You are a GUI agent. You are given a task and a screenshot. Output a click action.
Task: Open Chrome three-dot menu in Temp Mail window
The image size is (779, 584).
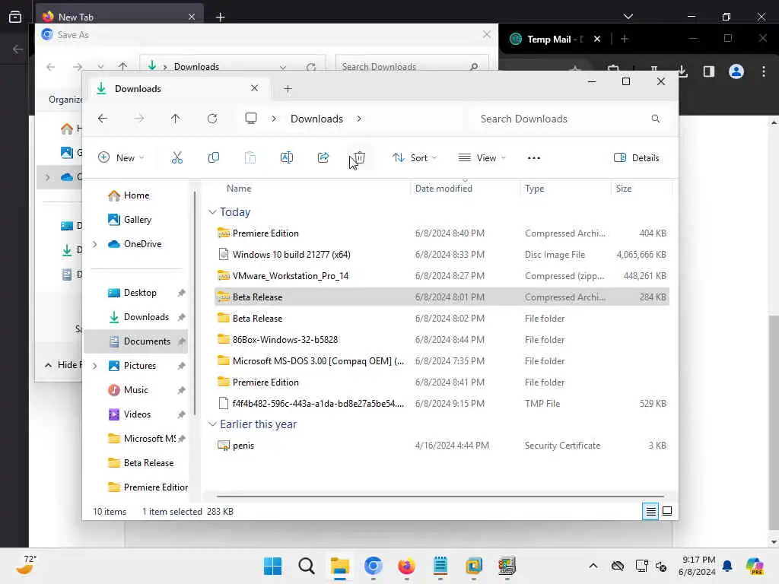(x=764, y=71)
